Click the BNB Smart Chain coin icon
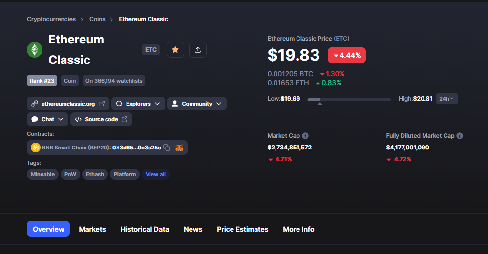This screenshot has height=254, width=488. [36, 148]
